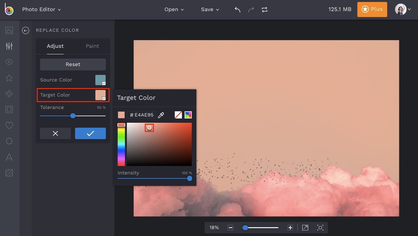This screenshot has width=418, height=236.
Task: Toggle fullscreen view in the bottom toolbar
Action: (x=320, y=227)
